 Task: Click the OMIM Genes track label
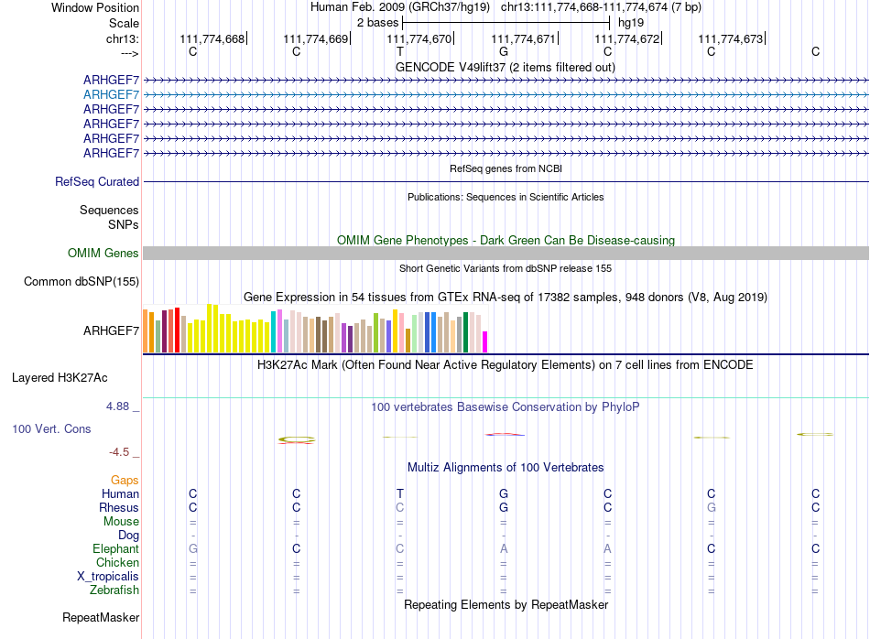point(103,253)
